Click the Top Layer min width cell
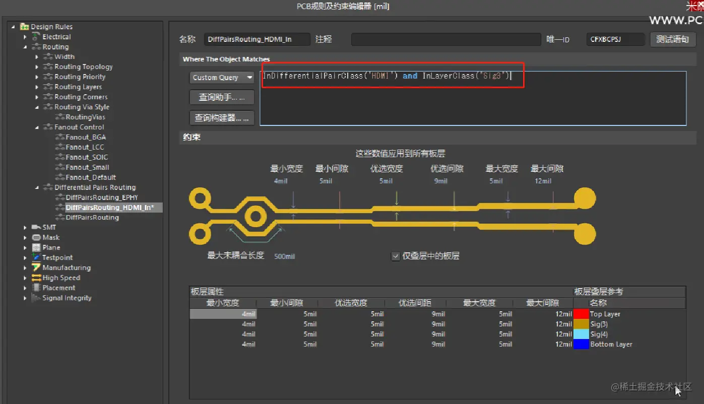The height and width of the screenshot is (404, 704). (x=223, y=314)
